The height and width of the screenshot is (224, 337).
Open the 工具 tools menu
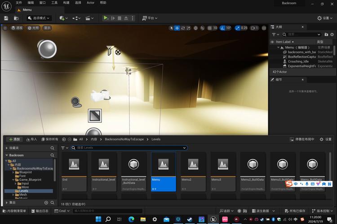[x=54, y=3]
